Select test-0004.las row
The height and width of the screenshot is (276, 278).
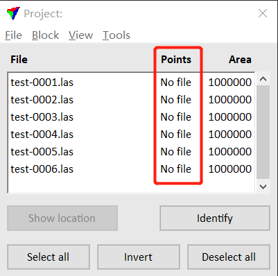131,135
